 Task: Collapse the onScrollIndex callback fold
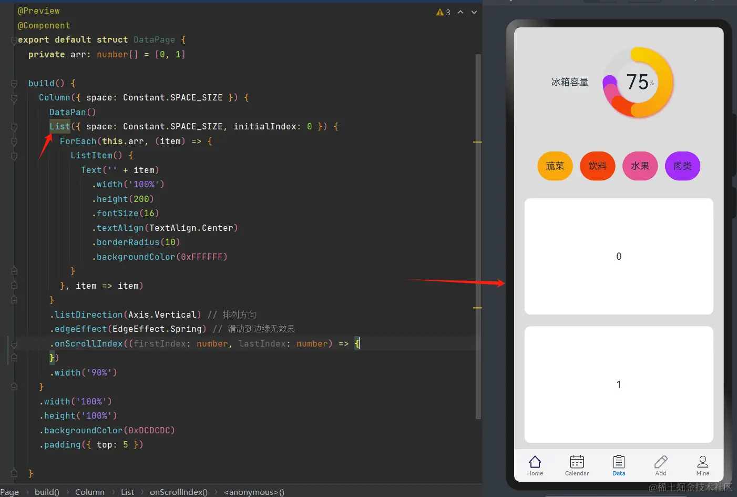(14, 344)
